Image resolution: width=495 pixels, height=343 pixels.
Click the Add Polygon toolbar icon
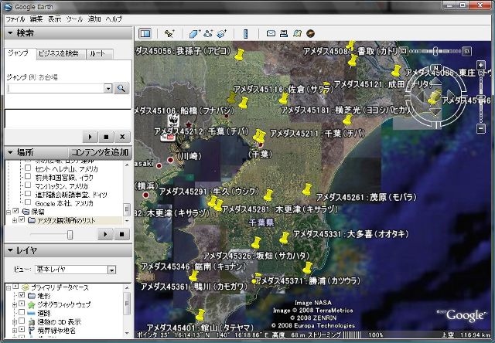(x=196, y=33)
